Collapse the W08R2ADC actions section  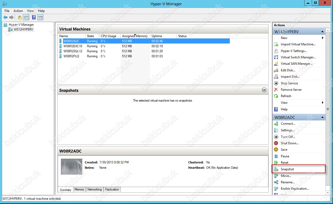(322, 117)
